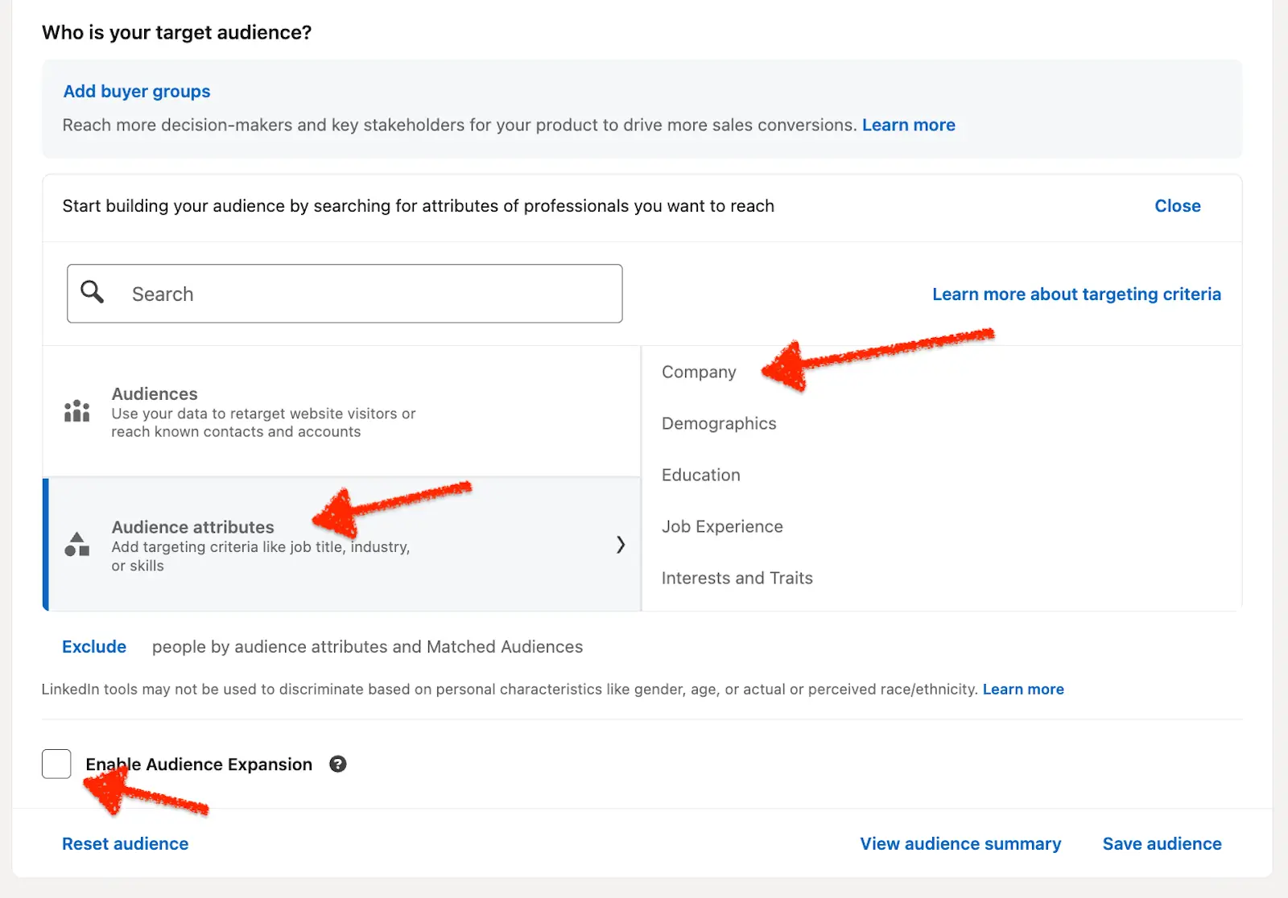The image size is (1288, 898).
Task: Open Interests and Traits category
Action: pyautogui.click(x=737, y=579)
